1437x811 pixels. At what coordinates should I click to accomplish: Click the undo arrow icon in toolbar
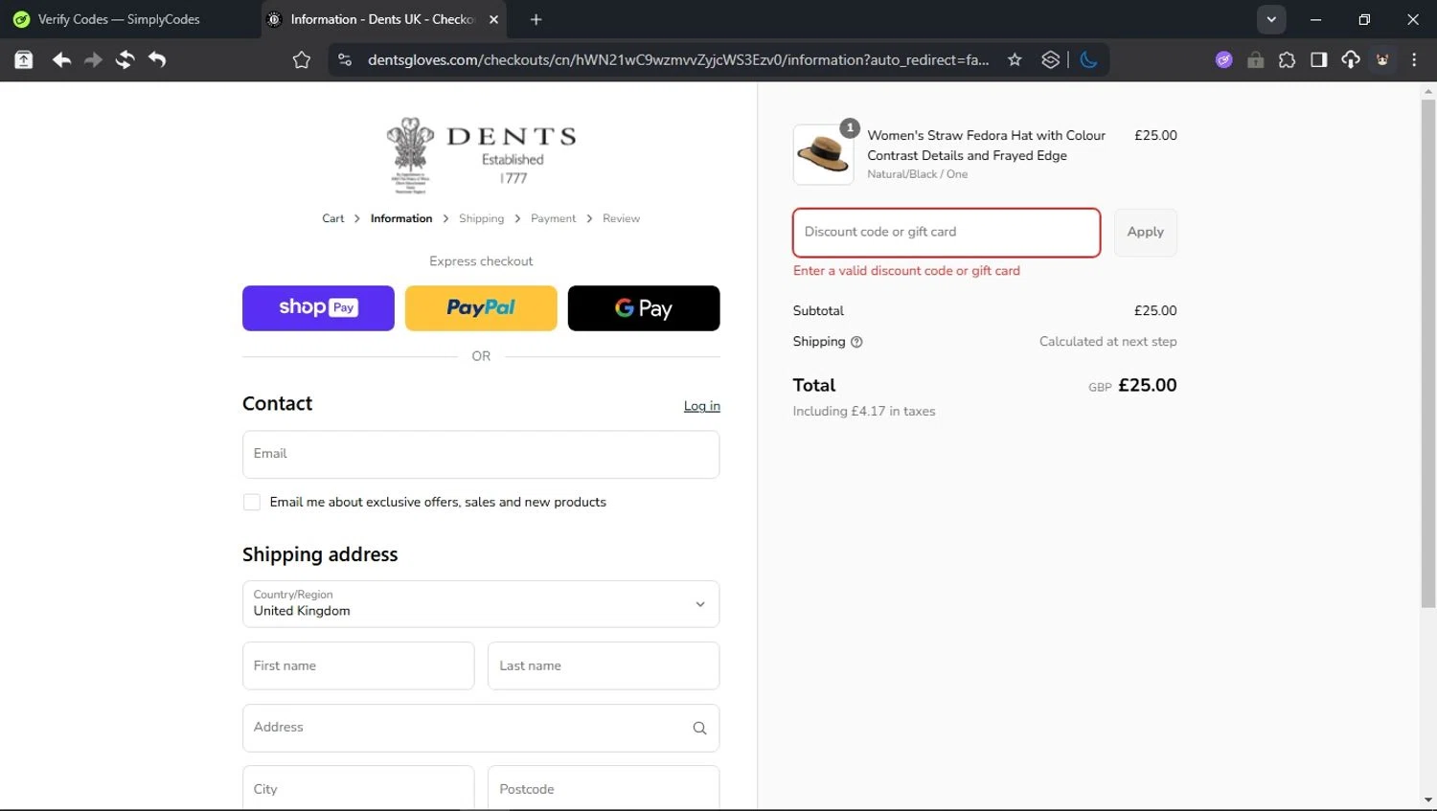point(157,59)
